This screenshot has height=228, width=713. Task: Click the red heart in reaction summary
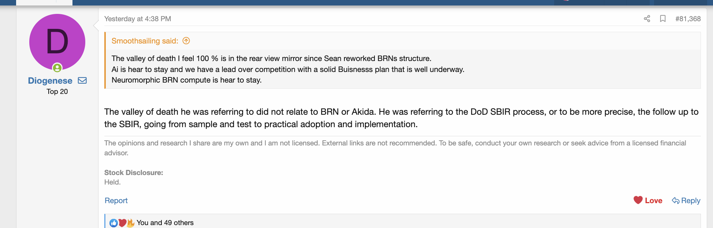coord(122,223)
